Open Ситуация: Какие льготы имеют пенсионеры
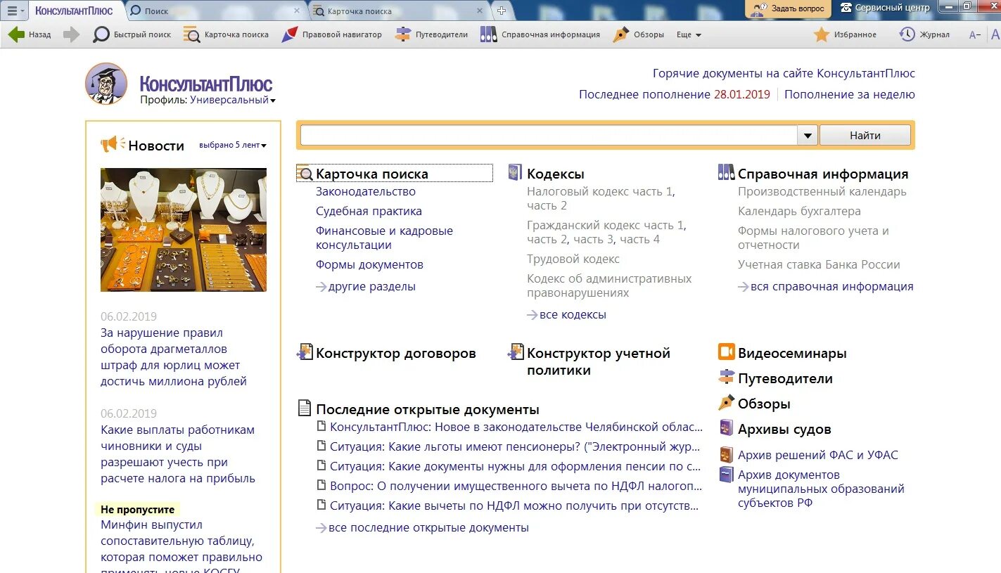The width and height of the screenshot is (1001, 573). point(516,446)
